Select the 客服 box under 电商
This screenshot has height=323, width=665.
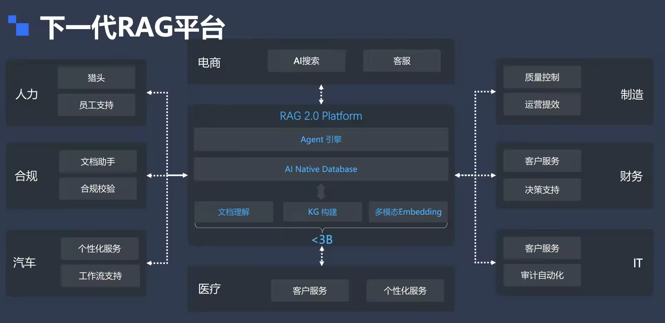[402, 61]
